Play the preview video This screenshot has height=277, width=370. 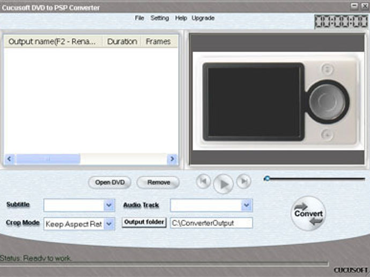click(x=223, y=184)
